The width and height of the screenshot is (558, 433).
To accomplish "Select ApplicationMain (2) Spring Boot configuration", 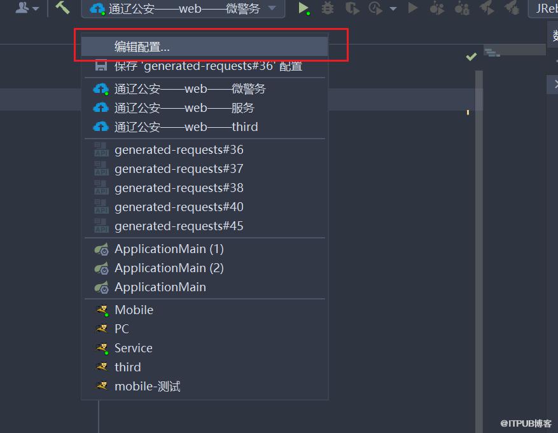I will [x=205, y=268].
